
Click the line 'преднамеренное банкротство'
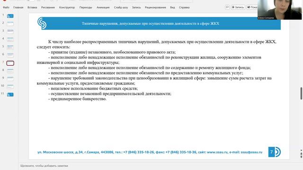tap(79, 99)
